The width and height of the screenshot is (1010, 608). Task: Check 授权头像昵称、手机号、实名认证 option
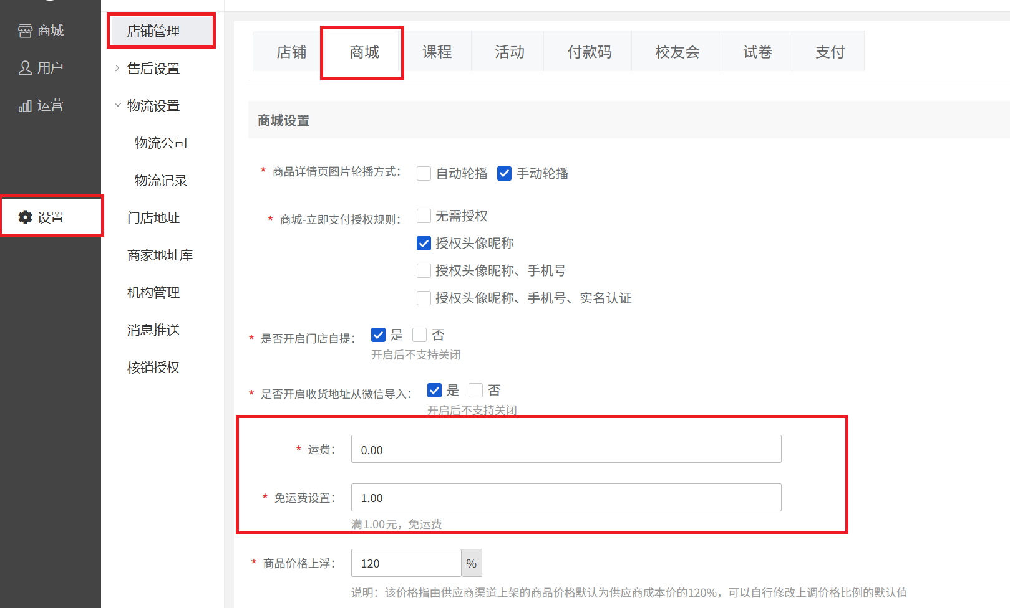click(x=424, y=298)
